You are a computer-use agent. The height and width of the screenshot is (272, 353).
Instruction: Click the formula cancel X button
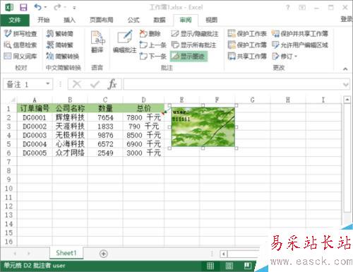[x=77, y=84]
